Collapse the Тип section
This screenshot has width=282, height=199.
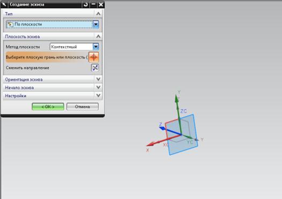click(98, 13)
